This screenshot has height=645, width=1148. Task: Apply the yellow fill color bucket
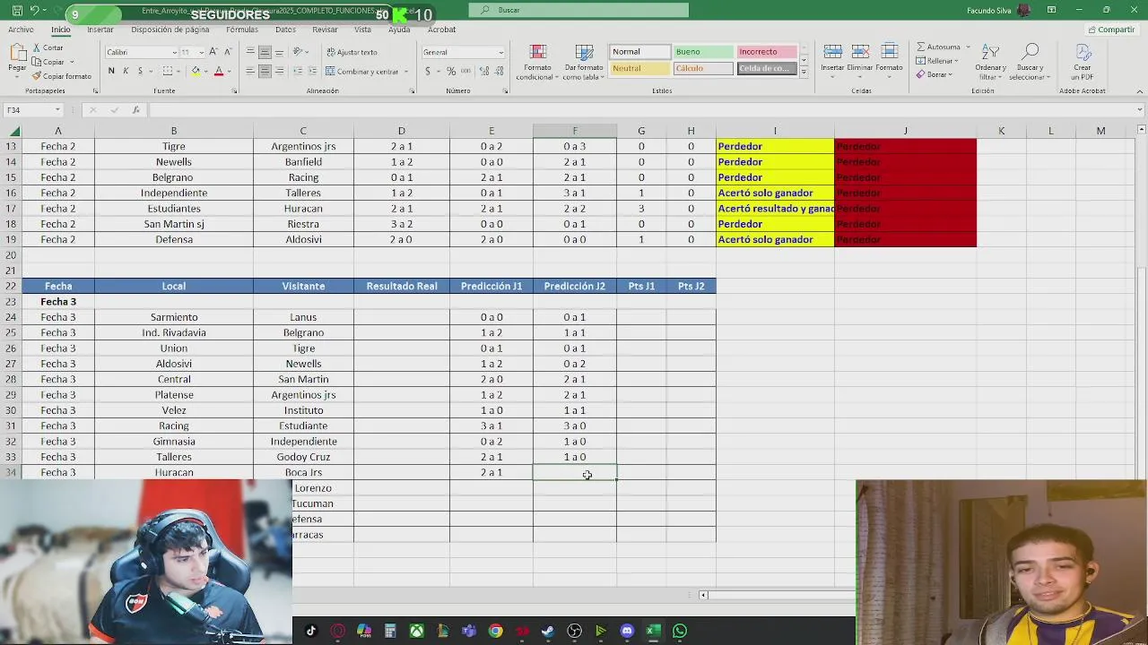click(196, 71)
